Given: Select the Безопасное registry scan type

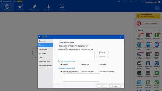Looking at the screenshot, I should [80, 64].
